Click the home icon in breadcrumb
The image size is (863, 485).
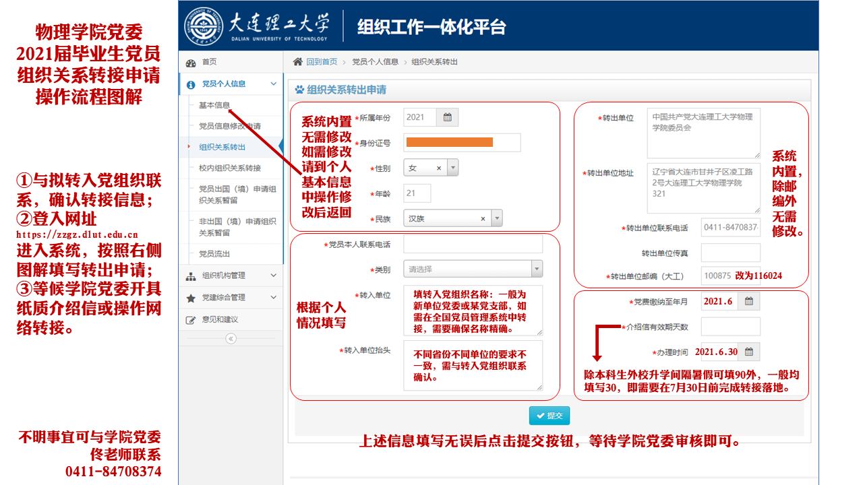pyautogui.click(x=297, y=61)
